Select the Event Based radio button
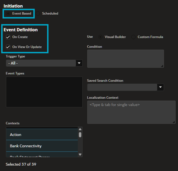 pos(8,13)
